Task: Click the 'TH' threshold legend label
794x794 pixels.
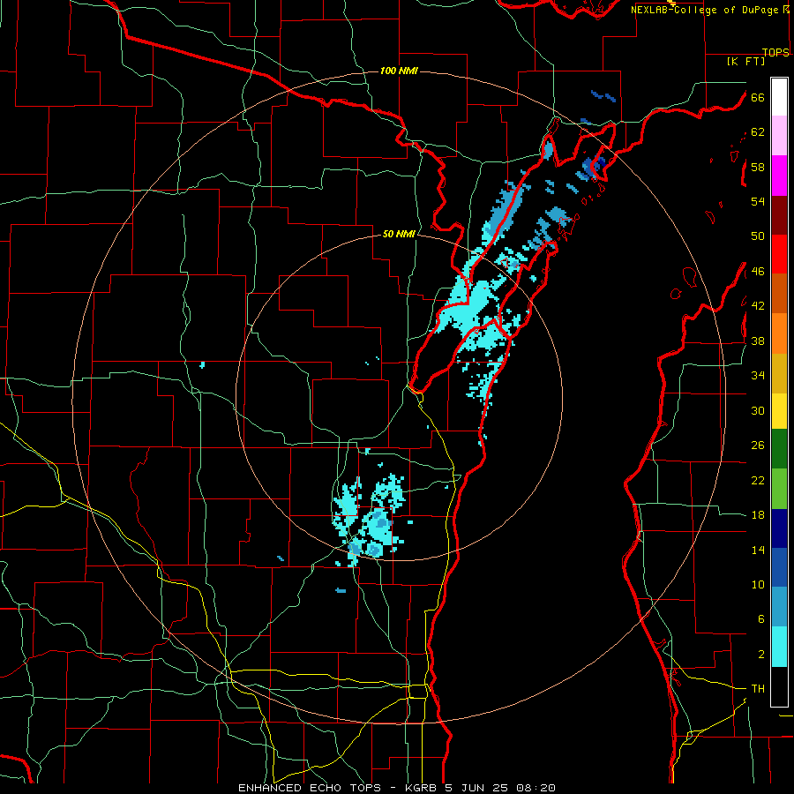Action: click(758, 689)
